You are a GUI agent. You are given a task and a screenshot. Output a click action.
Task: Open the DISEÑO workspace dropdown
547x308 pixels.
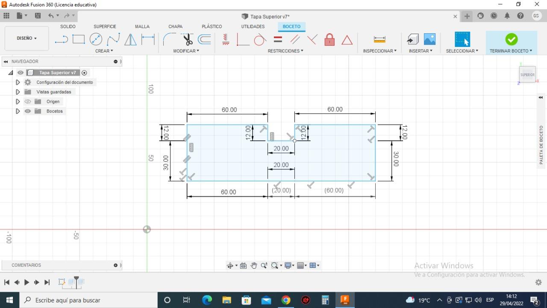(26, 38)
